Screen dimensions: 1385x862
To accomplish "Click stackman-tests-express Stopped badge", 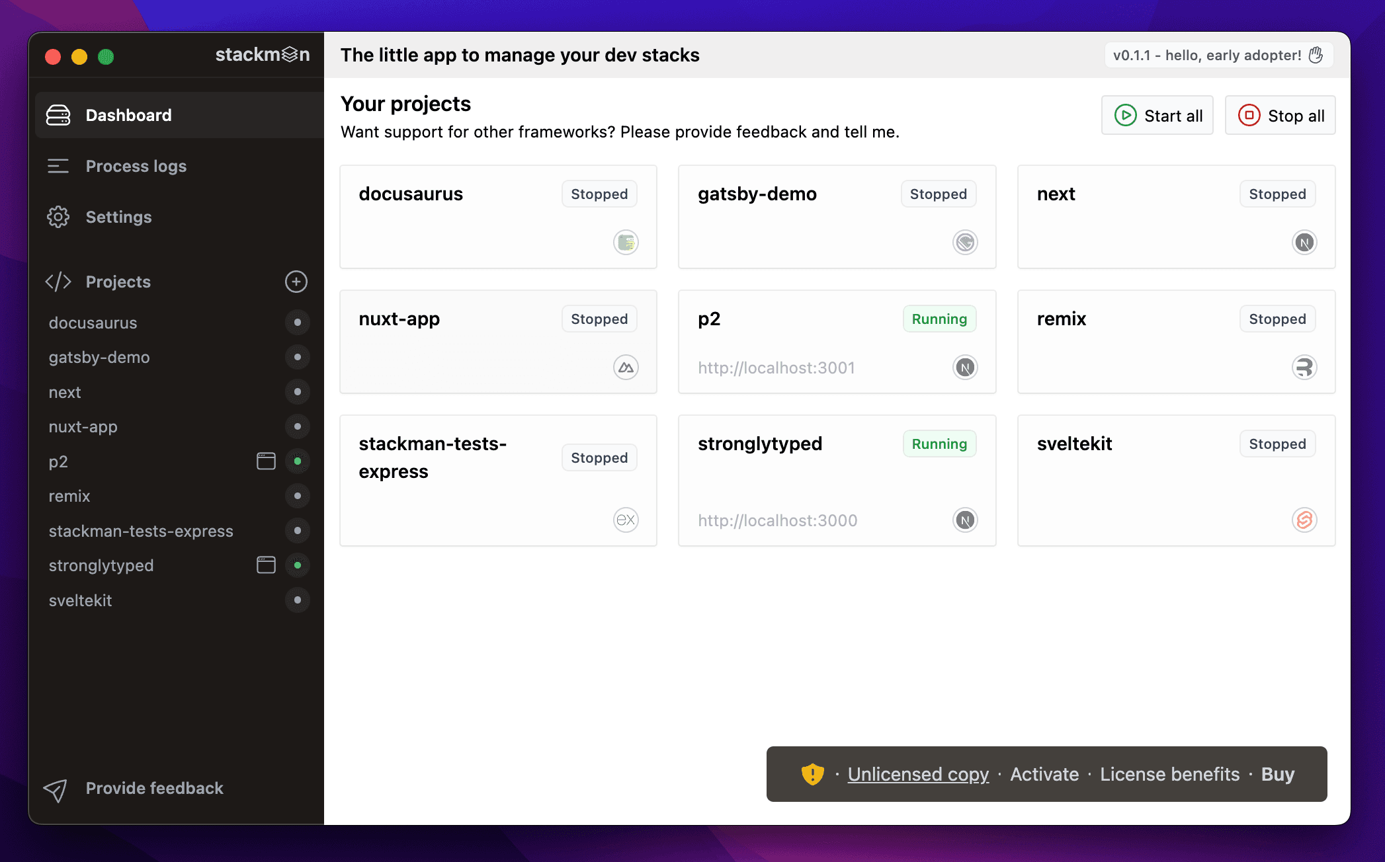I will tap(599, 457).
